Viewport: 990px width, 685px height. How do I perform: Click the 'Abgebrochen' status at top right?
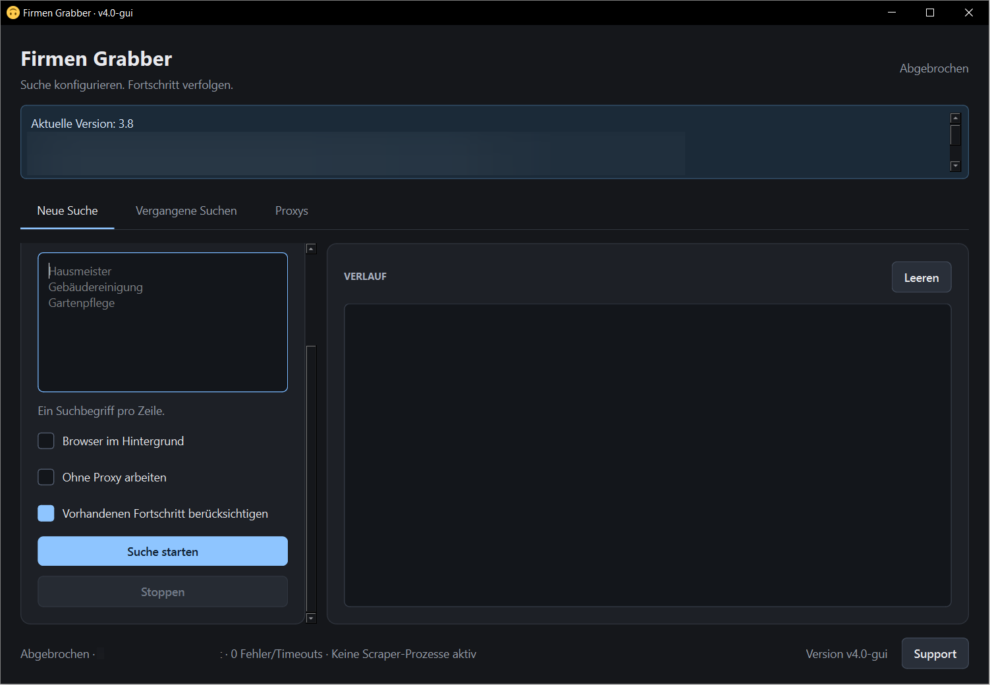[934, 68]
